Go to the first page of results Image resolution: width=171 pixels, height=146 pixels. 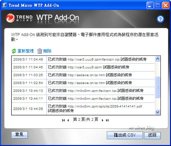point(63,120)
